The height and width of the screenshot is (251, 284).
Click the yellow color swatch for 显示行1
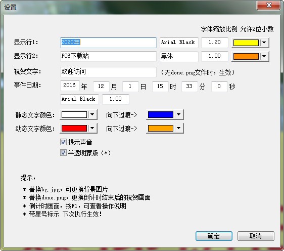[246, 43]
